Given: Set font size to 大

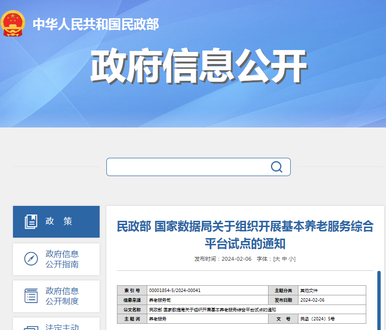Looking at the screenshot, I should click(277, 259).
